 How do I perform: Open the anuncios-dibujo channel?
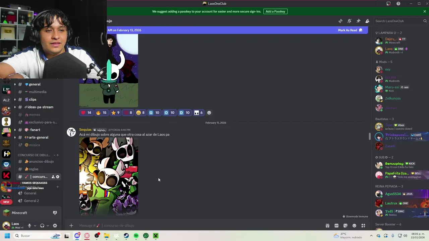coord(41,161)
